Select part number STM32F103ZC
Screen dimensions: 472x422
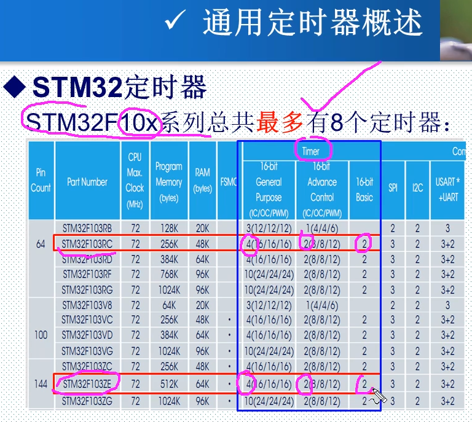[x=87, y=366]
